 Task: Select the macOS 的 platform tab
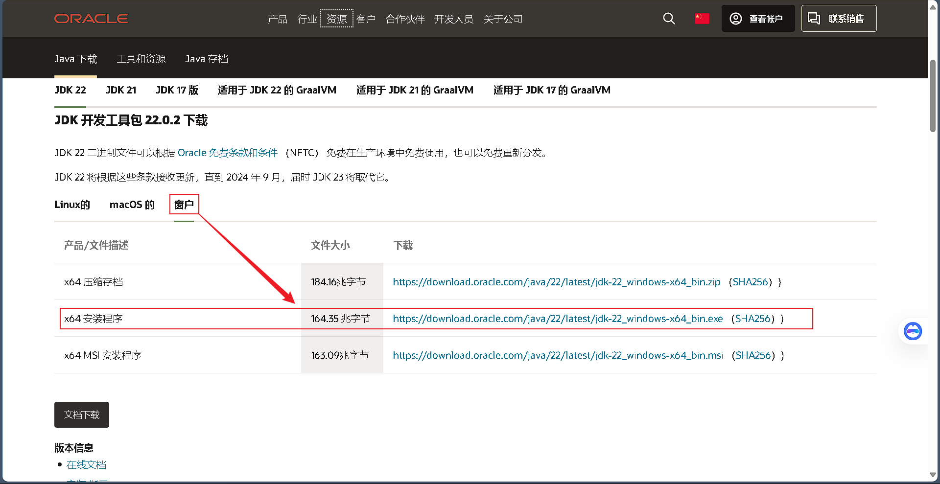pos(132,205)
